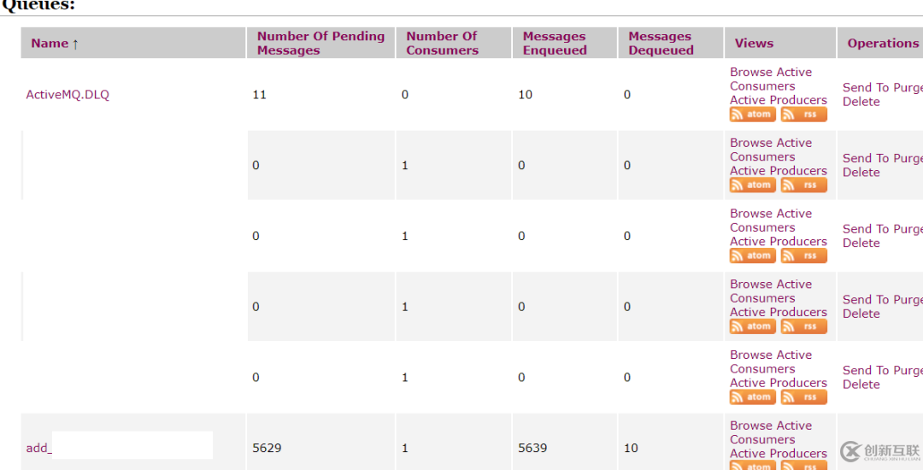The height and width of the screenshot is (470, 923).
Task: Open atom feed in third queue row
Action: [752, 256]
